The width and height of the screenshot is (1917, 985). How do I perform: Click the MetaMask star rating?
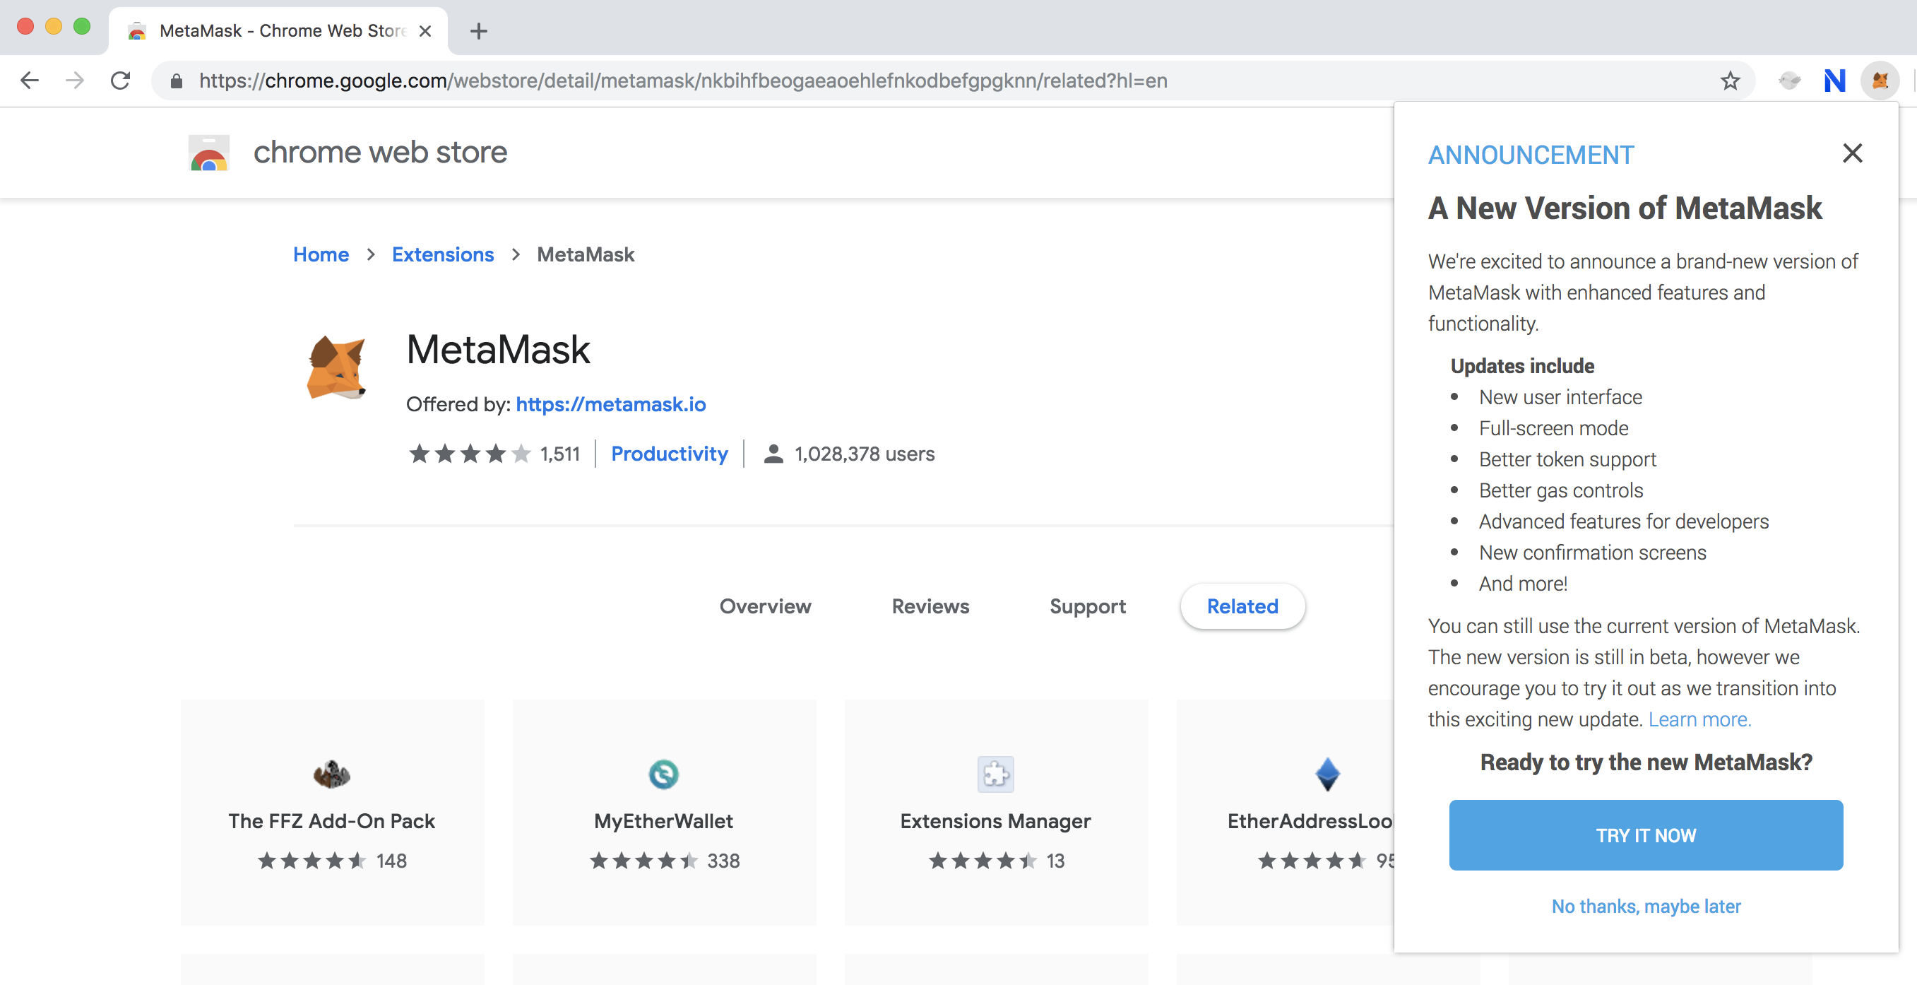click(470, 454)
